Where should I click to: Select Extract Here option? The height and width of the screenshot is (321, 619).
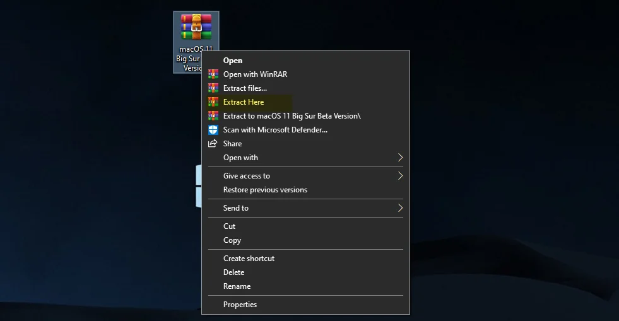(x=305, y=102)
